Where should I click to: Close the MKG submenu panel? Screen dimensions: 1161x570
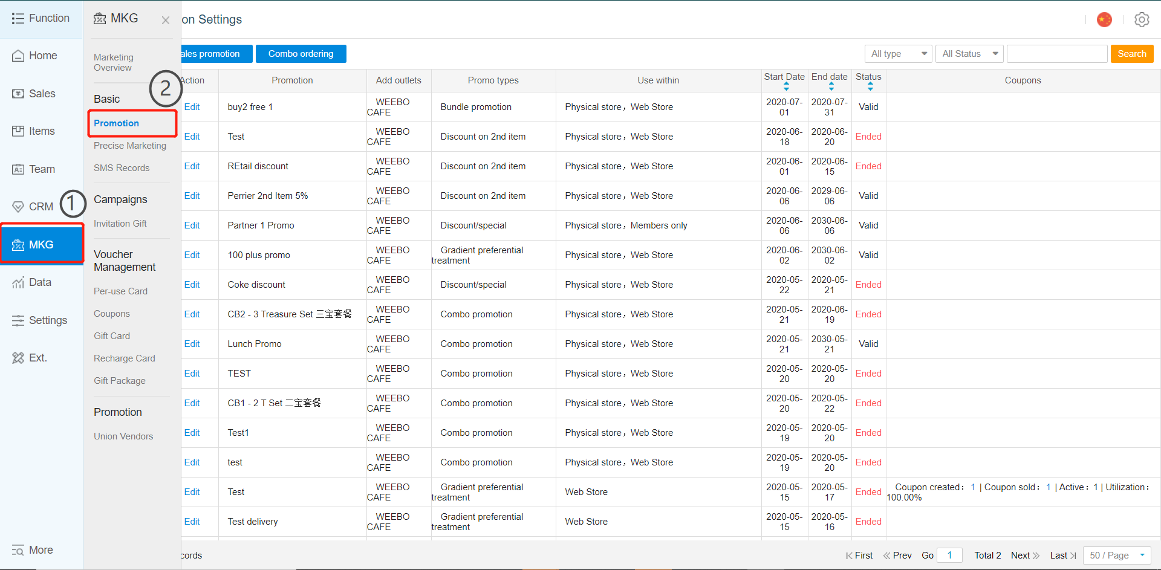tap(166, 20)
